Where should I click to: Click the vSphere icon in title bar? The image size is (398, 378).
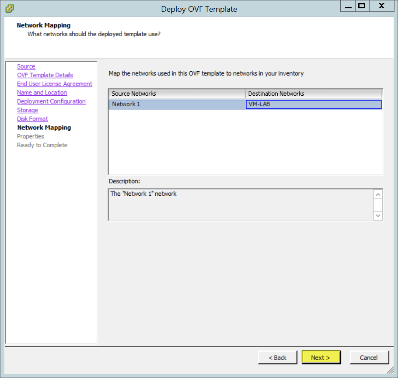pyautogui.click(x=9, y=8)
